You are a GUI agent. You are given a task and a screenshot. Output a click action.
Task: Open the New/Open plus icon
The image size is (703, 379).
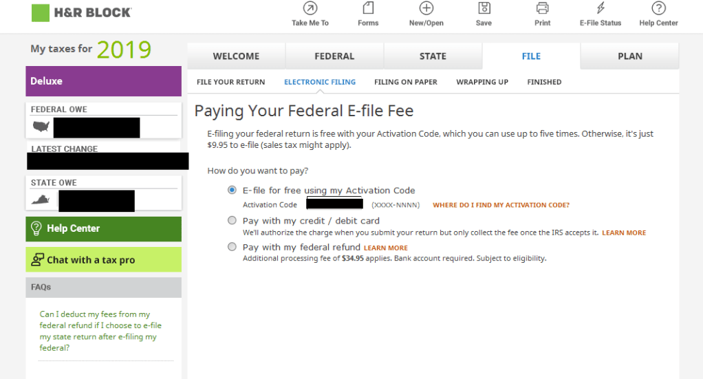426,9
